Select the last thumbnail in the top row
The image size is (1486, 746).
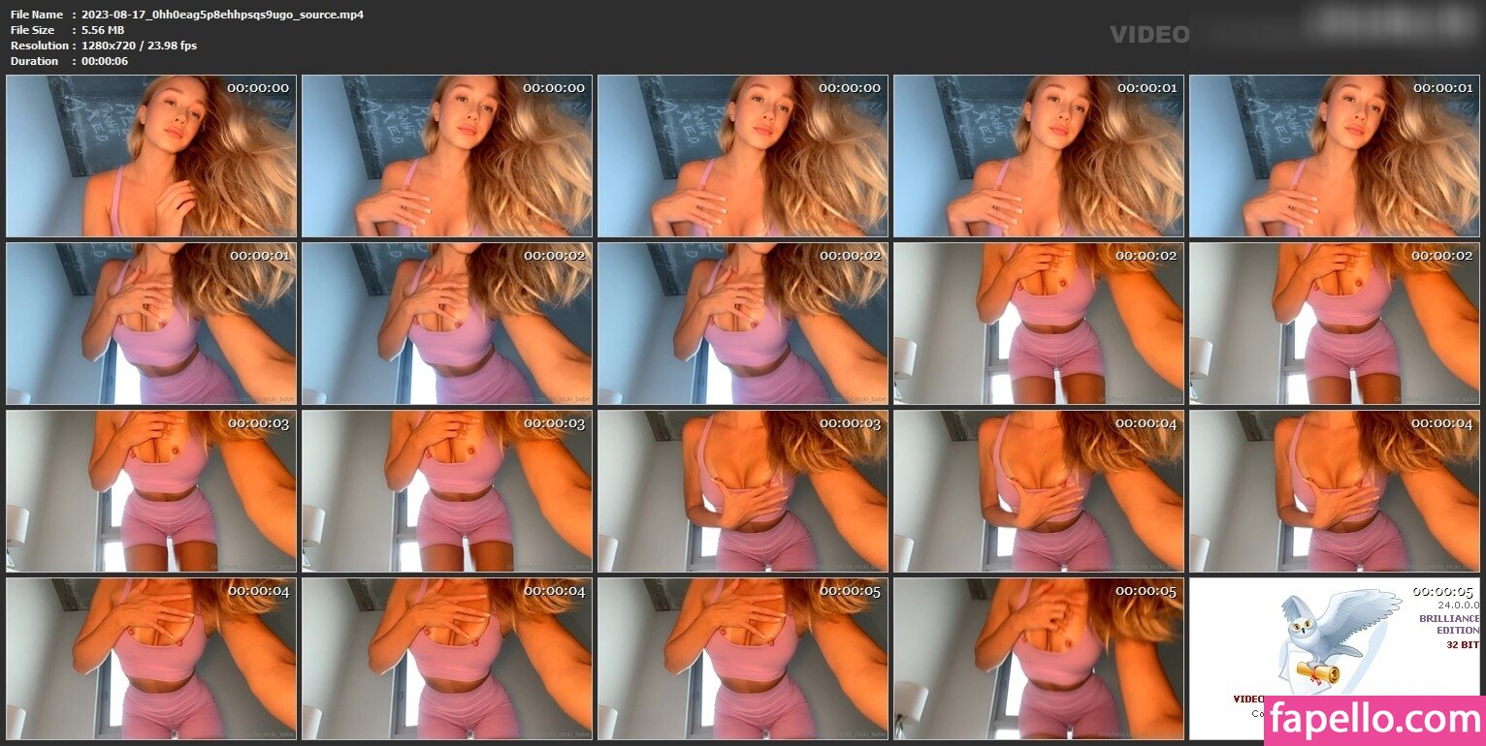[x=1334, y=156]
